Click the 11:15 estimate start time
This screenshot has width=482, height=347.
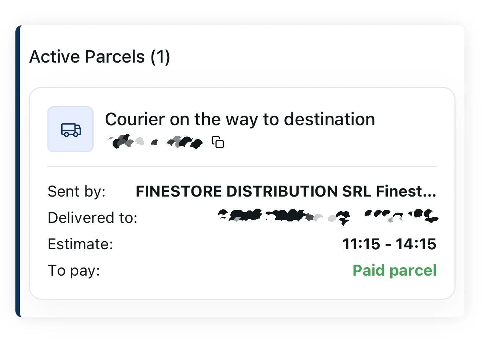(361, 244)
